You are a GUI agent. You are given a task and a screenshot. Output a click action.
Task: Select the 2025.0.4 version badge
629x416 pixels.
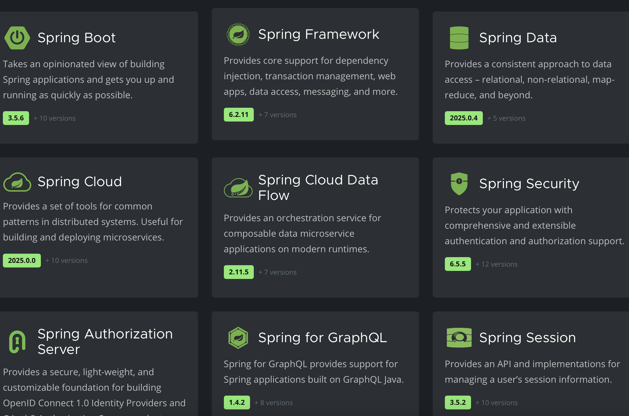(464, 118)
